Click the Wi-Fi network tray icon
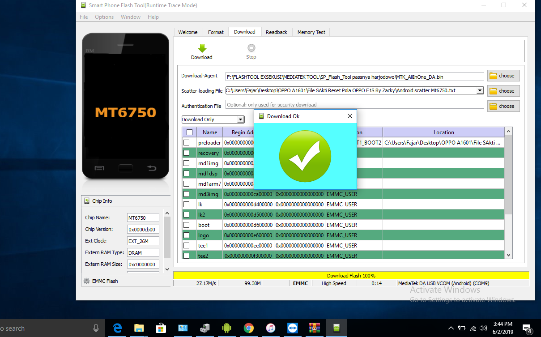Viewport: 541px width, 337px height. pos(473,328)
